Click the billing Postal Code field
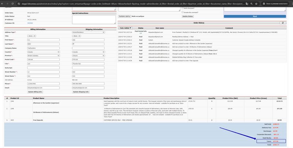The image size is (293, 148). tap(43, 59)
